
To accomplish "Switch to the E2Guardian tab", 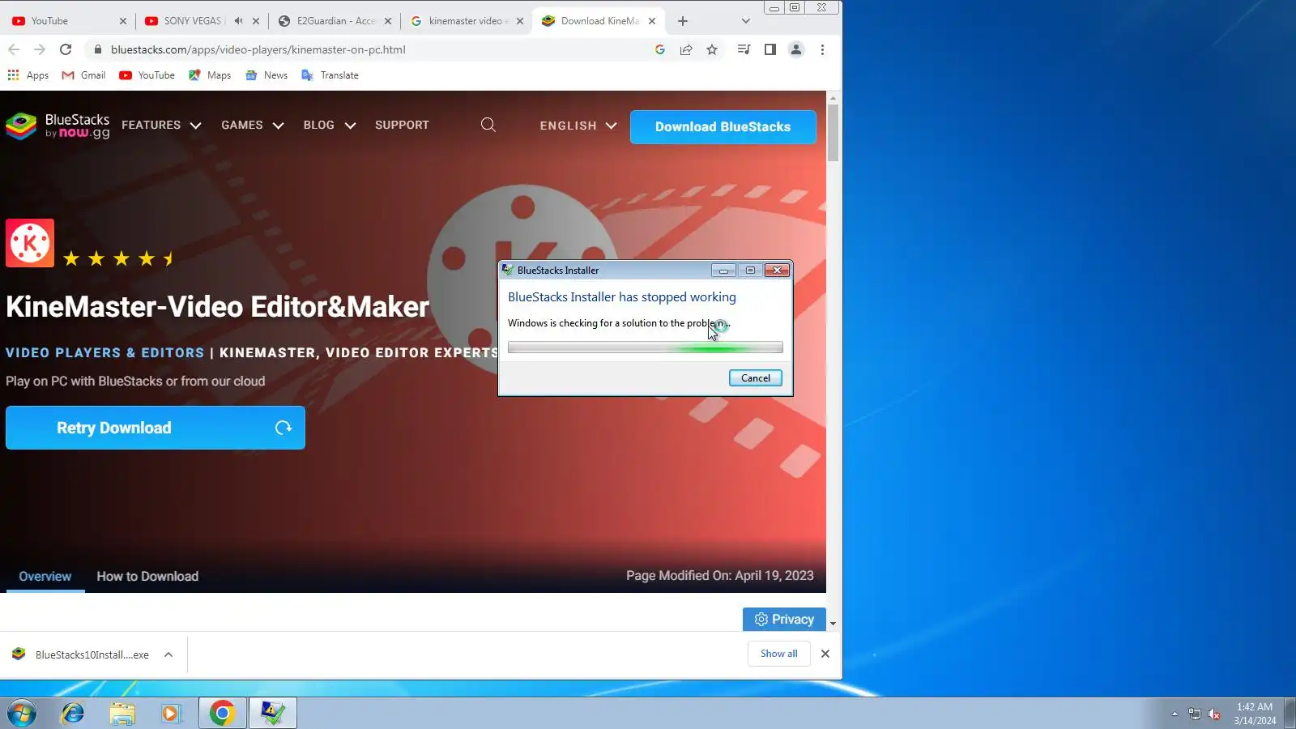I will click(x=335, y=21).
